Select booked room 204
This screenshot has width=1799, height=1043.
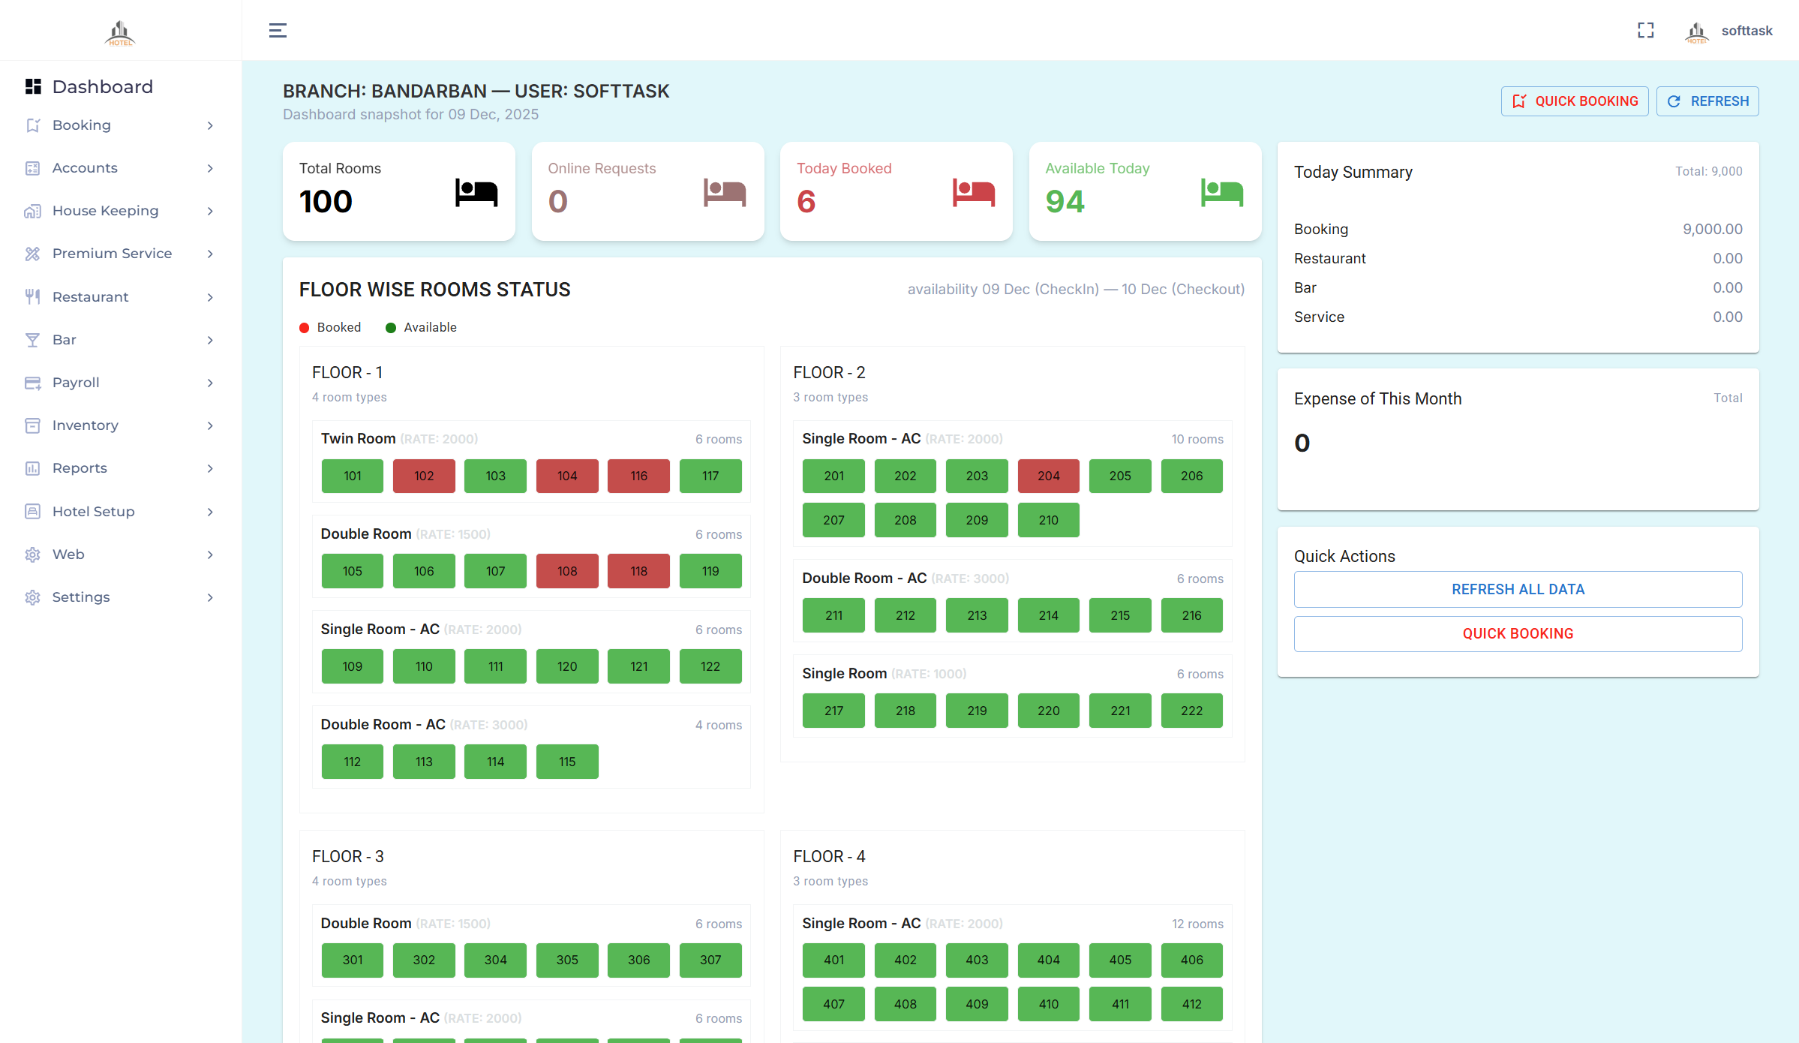click(1048, 476)
